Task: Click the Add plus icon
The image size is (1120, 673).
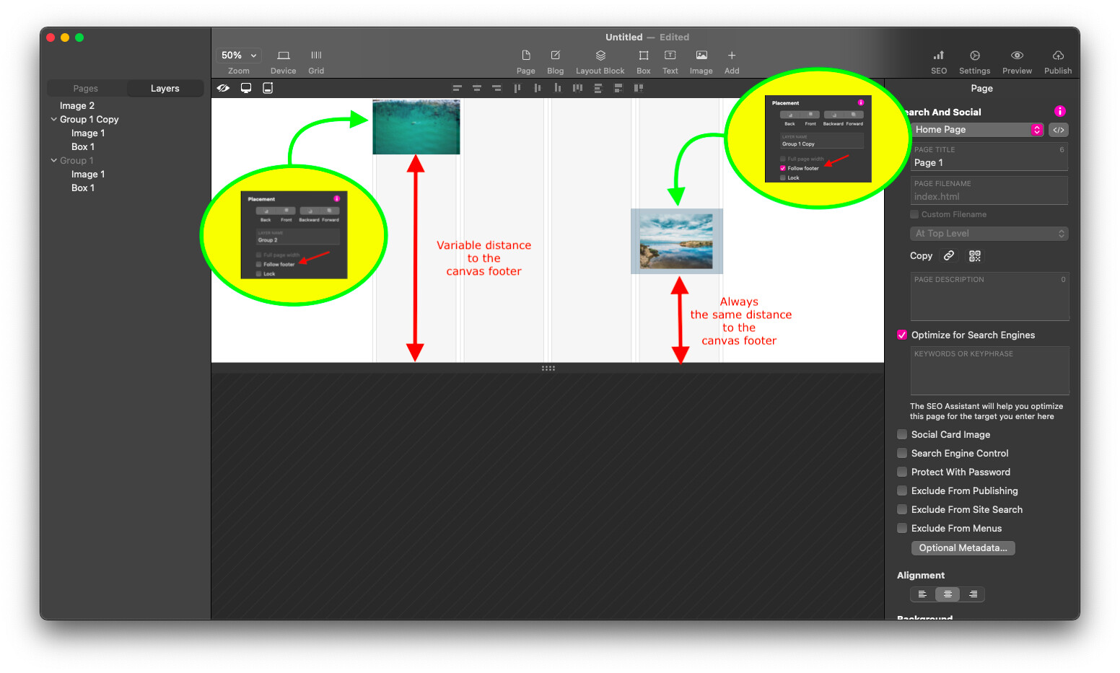Action: pos(731,56)
